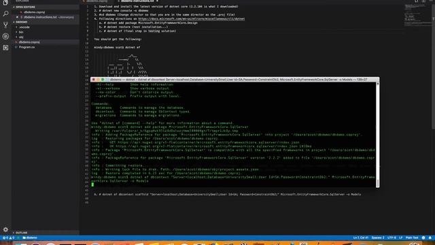Minimize the Terminal window with yellow button
This screenshot has width=435, height=245.
(98, 80)
